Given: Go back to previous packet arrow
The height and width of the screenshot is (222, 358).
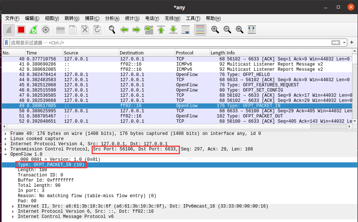Looking at the screenshot, I should pos(124,30).
